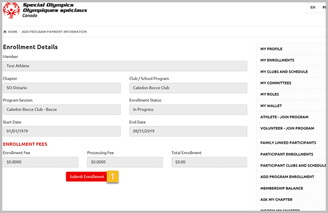Click the Start Date field 01/01/1979
Viewport: 328px width, 213px height.
[x=62, y=131]
